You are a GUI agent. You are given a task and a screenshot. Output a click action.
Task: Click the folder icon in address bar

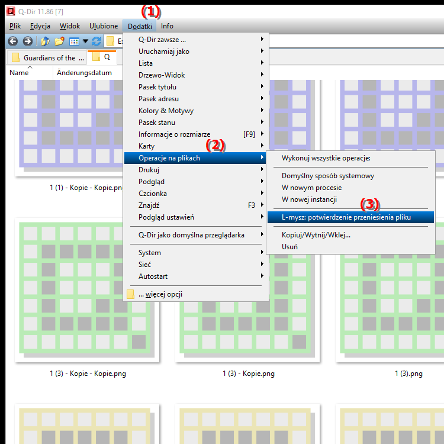(x=110, y=41)
